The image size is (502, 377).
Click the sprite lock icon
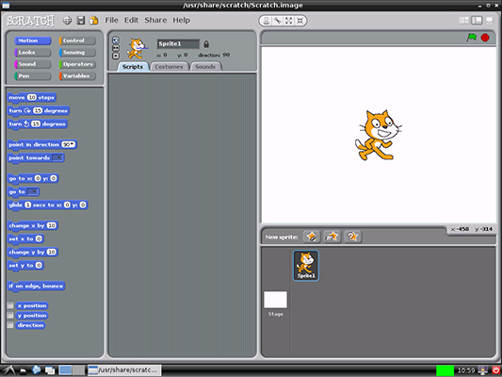(206, 44)
